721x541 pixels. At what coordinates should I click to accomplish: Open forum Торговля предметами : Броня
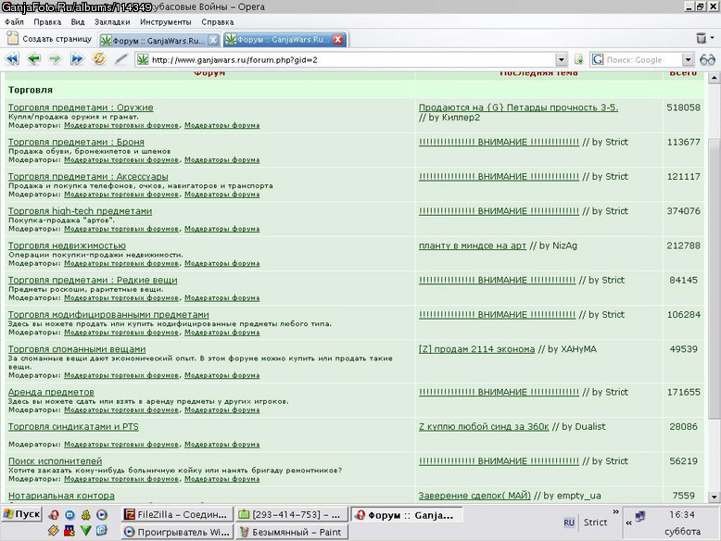click(x=76, y=142)
